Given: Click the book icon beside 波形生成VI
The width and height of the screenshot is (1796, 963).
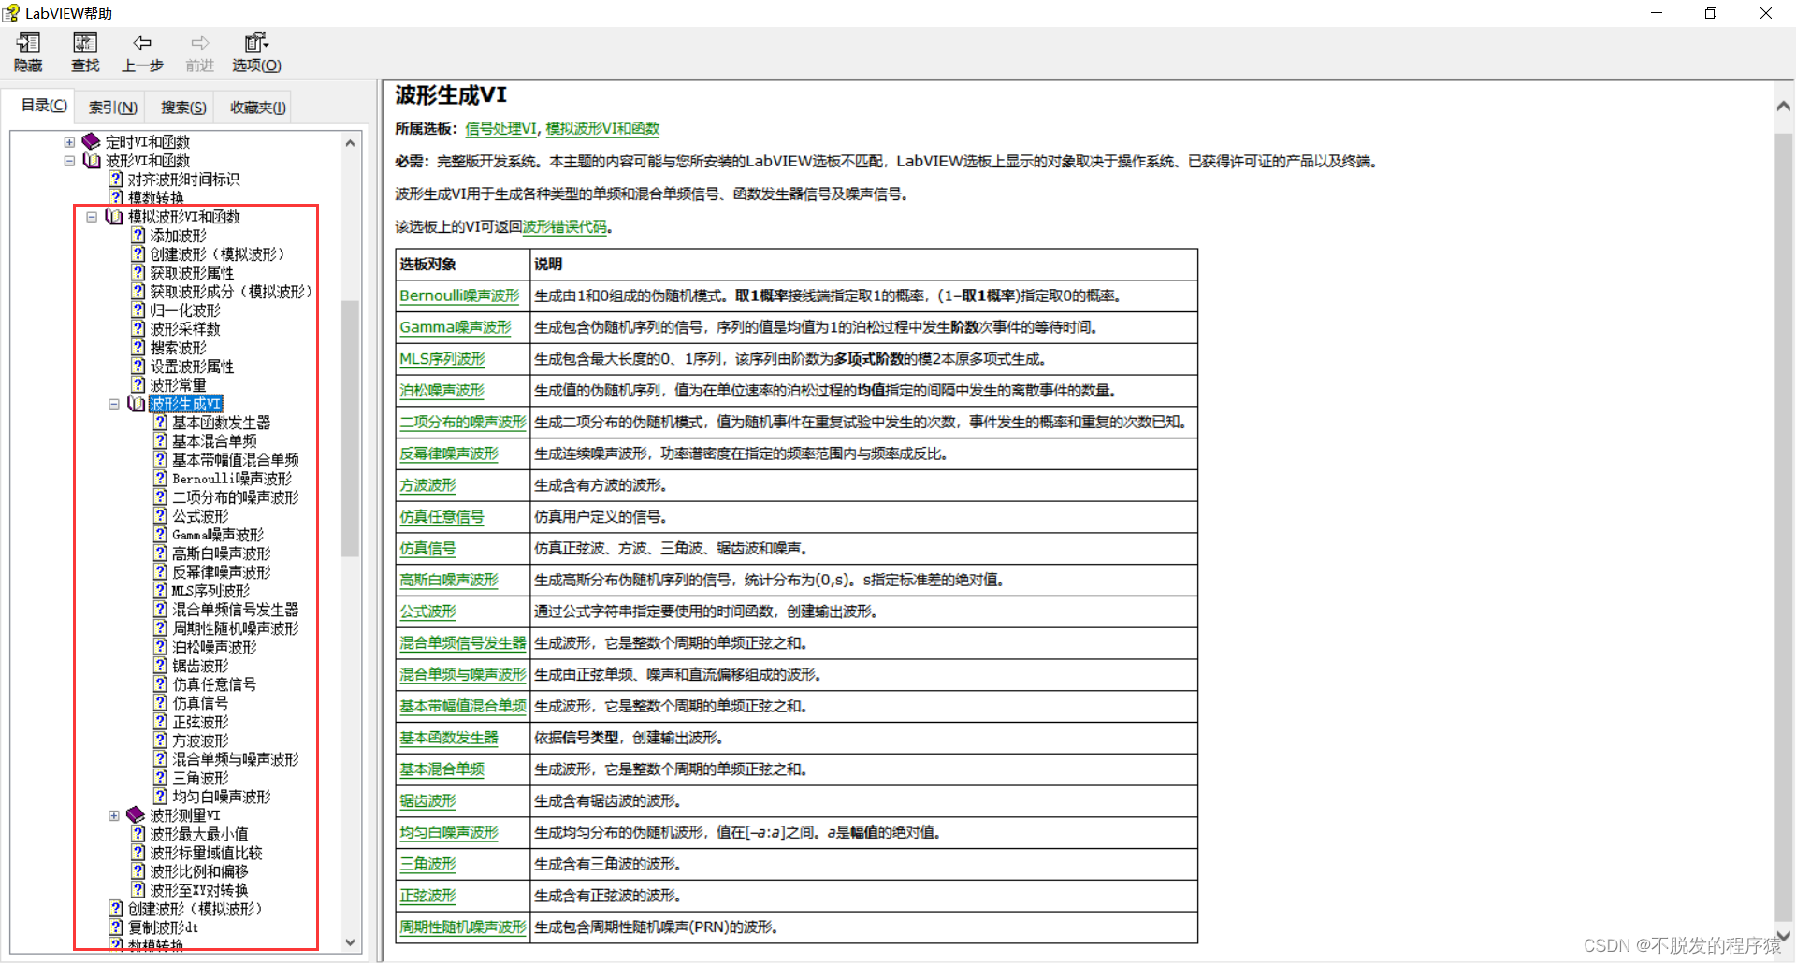Looking at the screenshot, I should click(137, 403).
